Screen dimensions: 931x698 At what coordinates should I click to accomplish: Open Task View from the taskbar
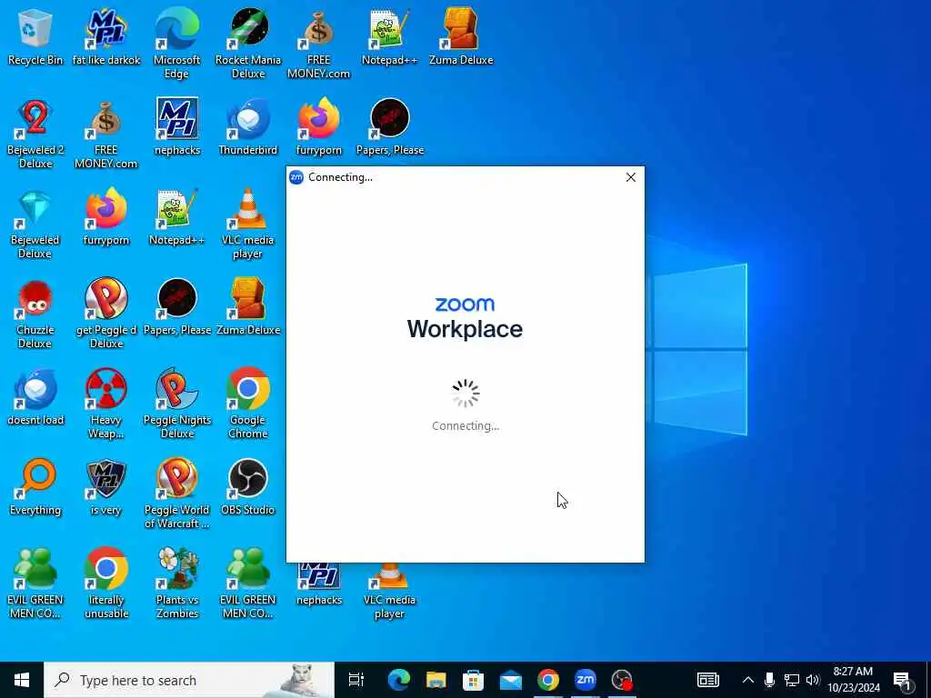pos(356,680)
